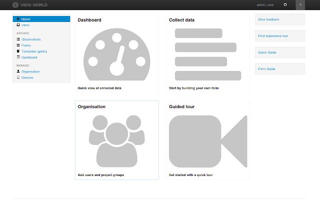Click 'Get started with a quick tour' caption
Image resolution: width=320 pixels, height=200 pixels.
[191, 175]
